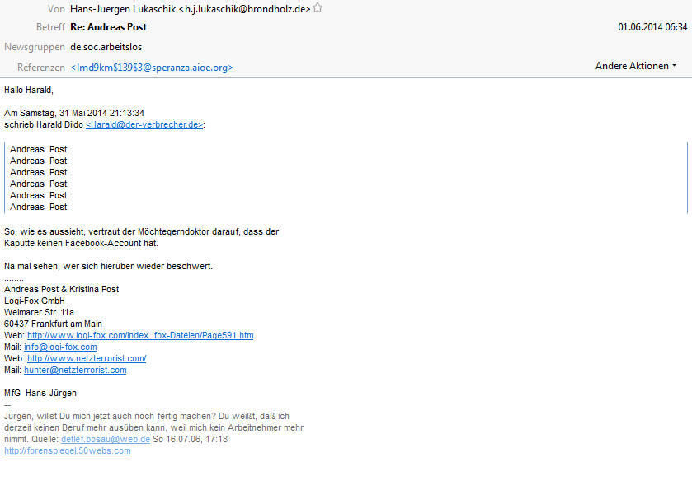Click the hunter@netzterrorist.com mail address
This screenshot has height=485, width=692.
pos(75,370)
